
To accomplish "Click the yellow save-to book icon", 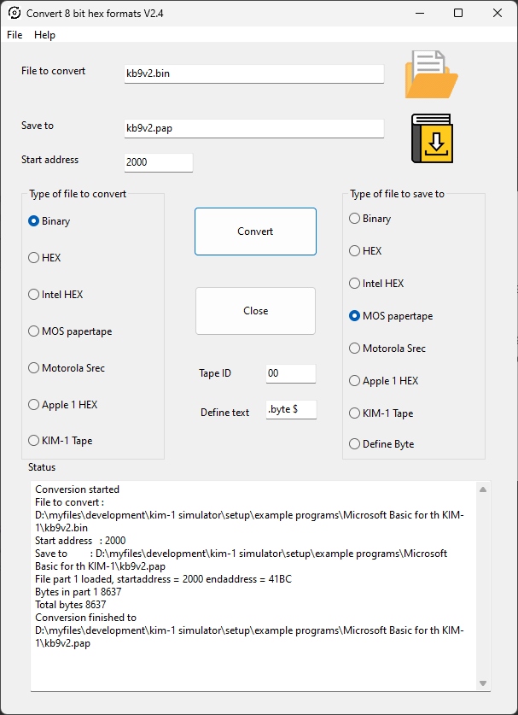I will 432,138.
